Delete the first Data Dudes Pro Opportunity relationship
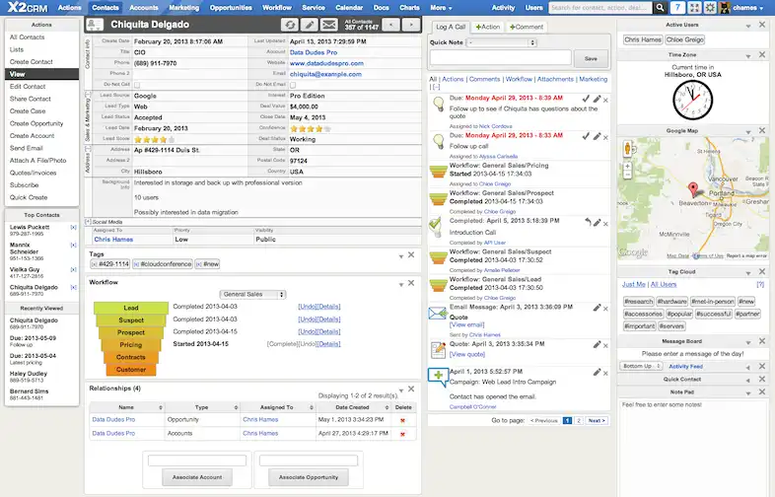The width and height of the screenshot is (775, 497). (x=403, y=420)
